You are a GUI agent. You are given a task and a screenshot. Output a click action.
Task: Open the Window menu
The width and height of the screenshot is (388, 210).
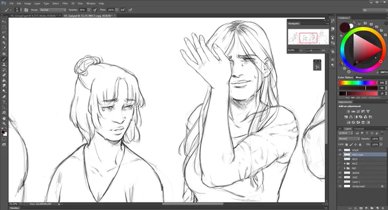[91, 3]
